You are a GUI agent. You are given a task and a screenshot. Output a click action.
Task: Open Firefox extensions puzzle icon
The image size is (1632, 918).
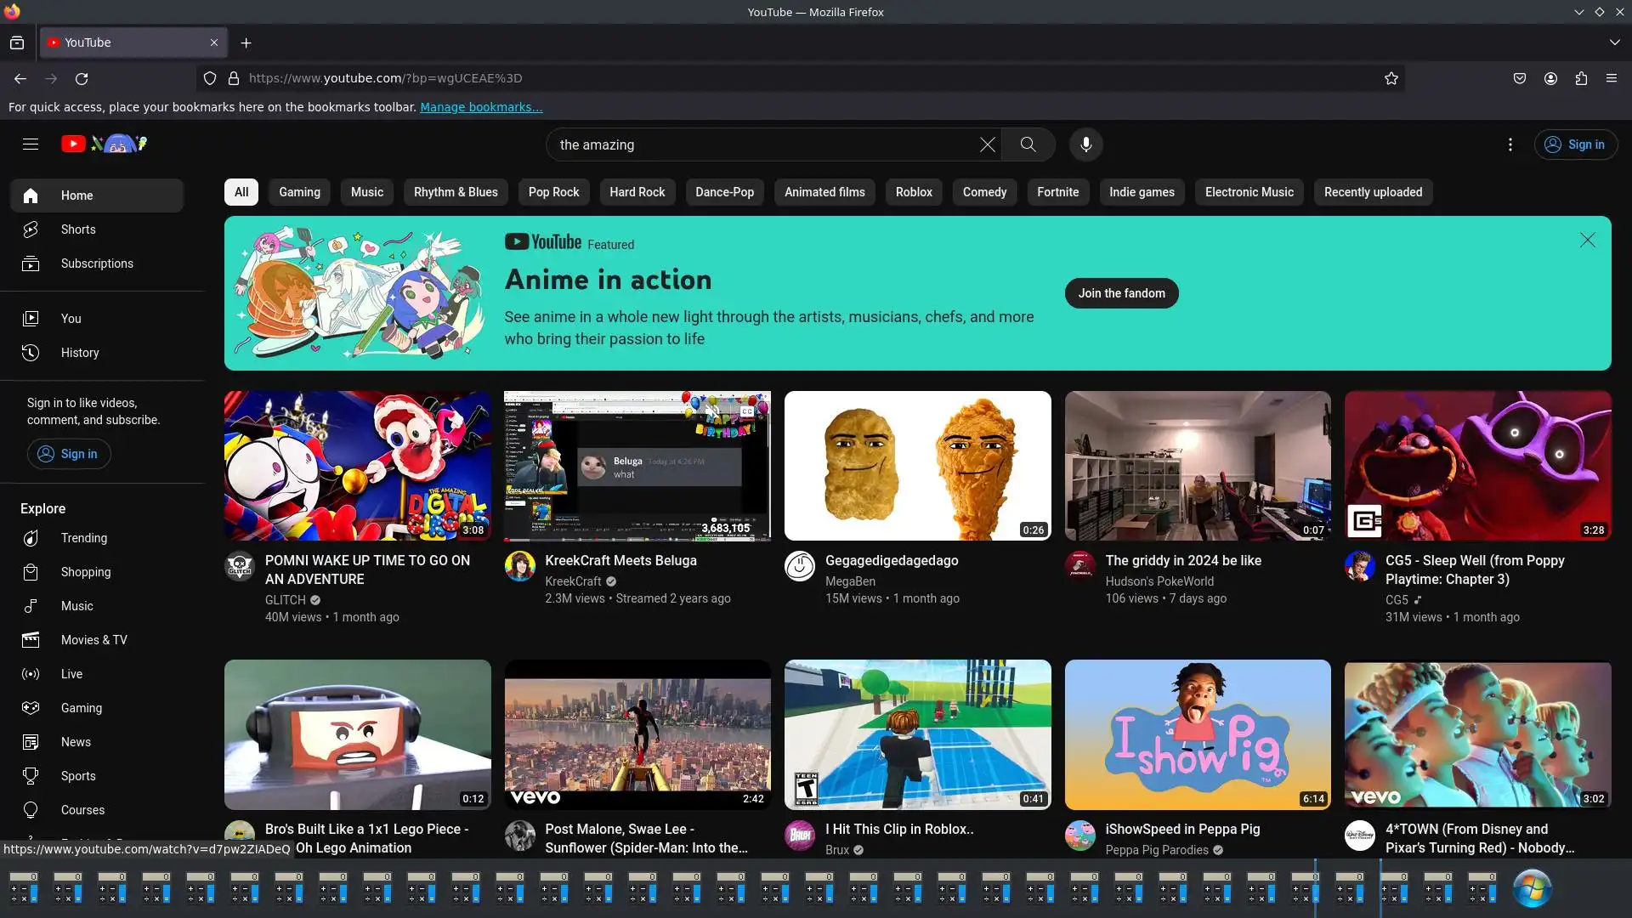pos(1581,78)
